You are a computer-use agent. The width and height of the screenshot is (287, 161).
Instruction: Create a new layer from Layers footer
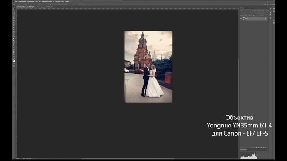coord(263,147)
